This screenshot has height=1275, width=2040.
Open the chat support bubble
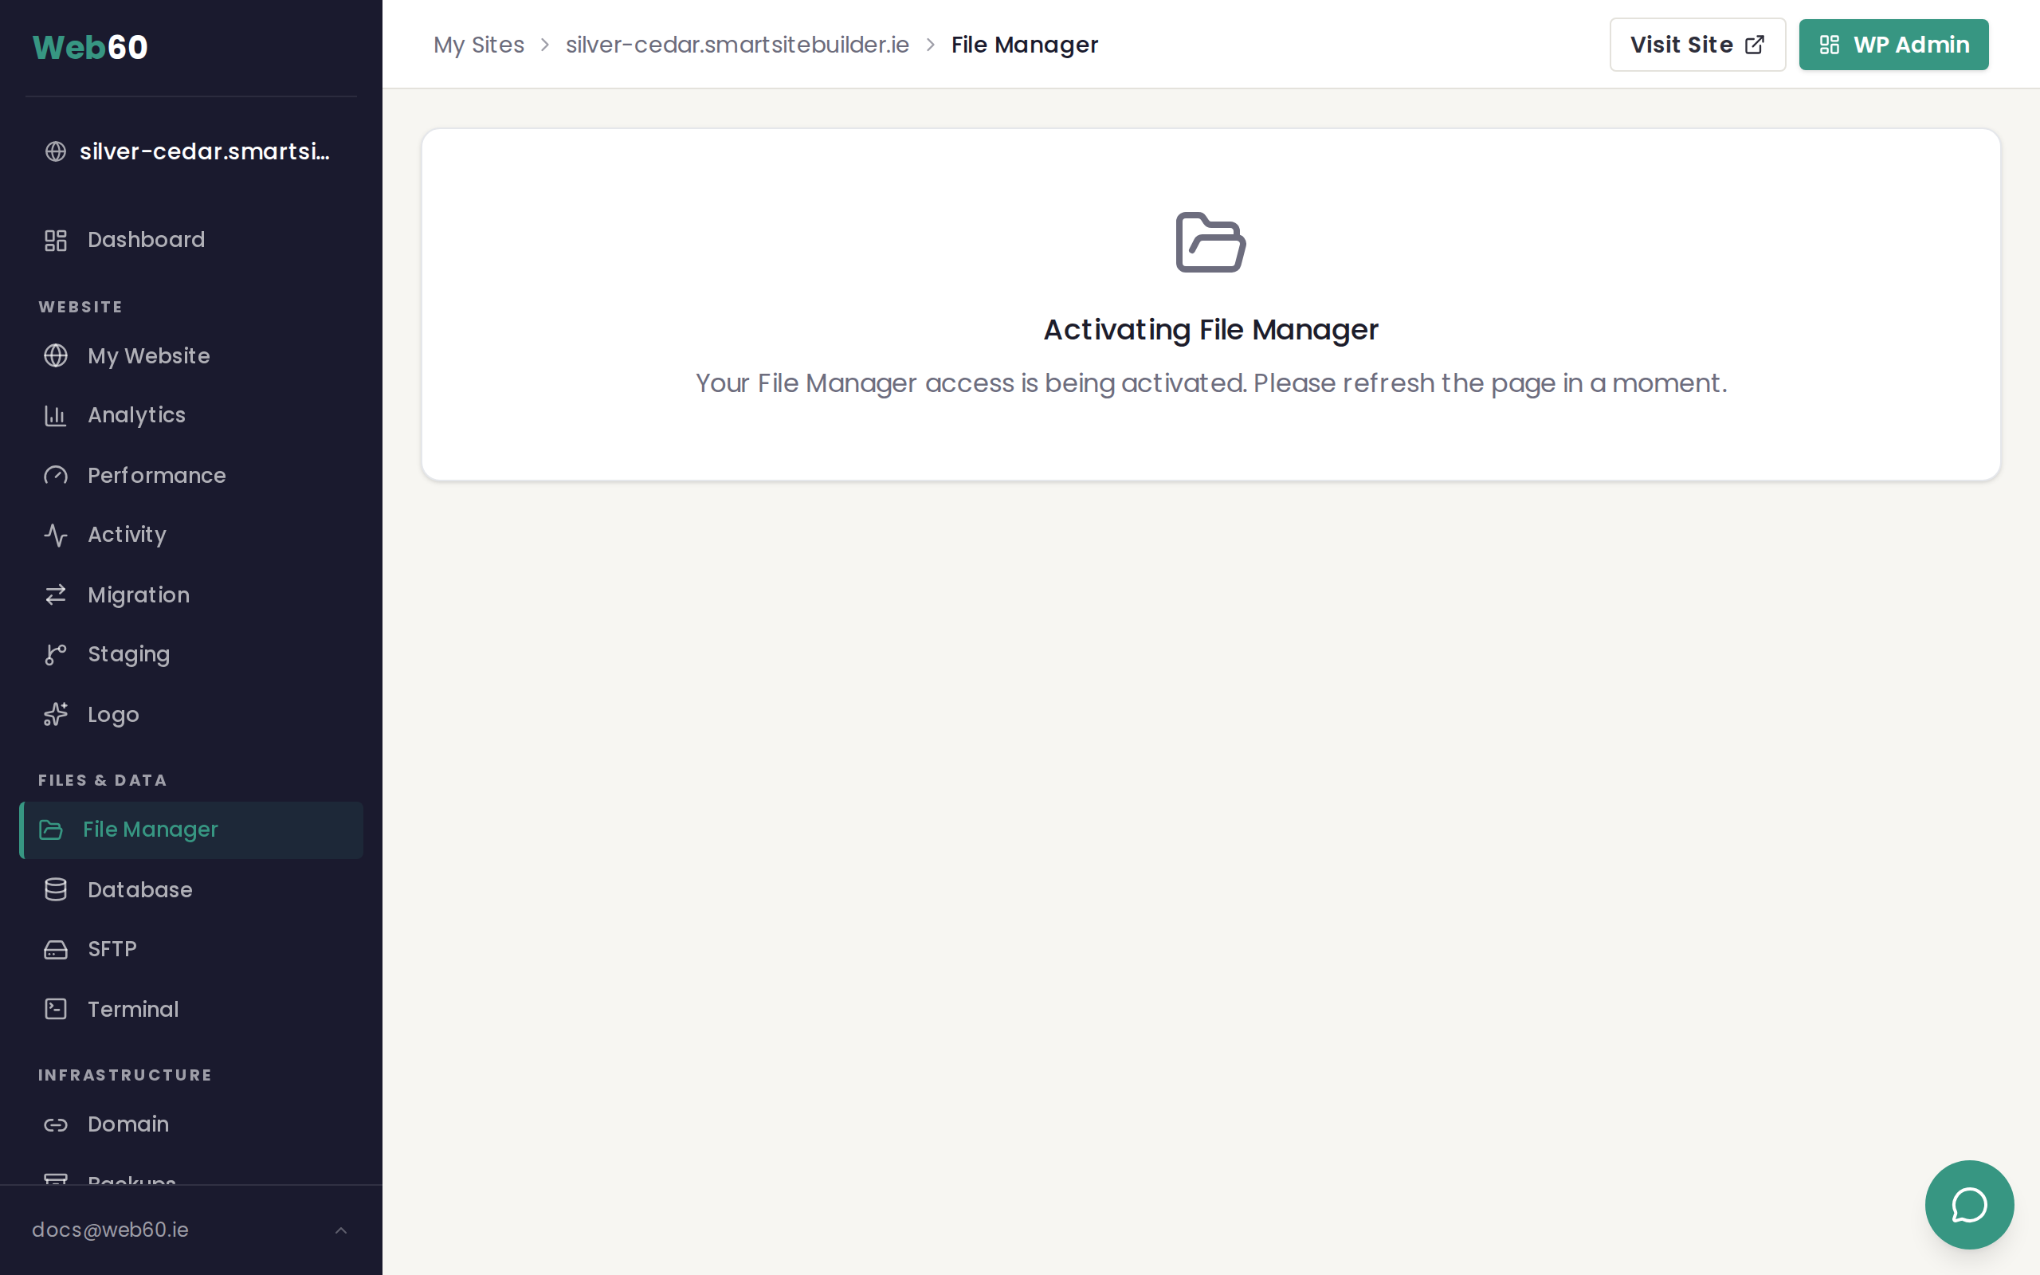1968,1205
